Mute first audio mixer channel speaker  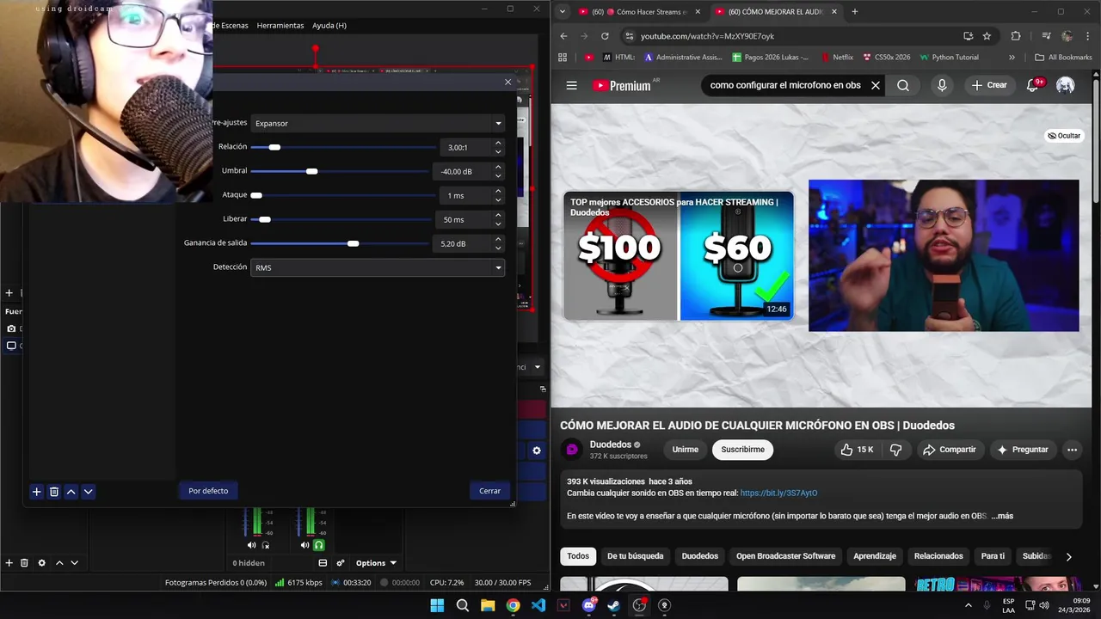251,545
